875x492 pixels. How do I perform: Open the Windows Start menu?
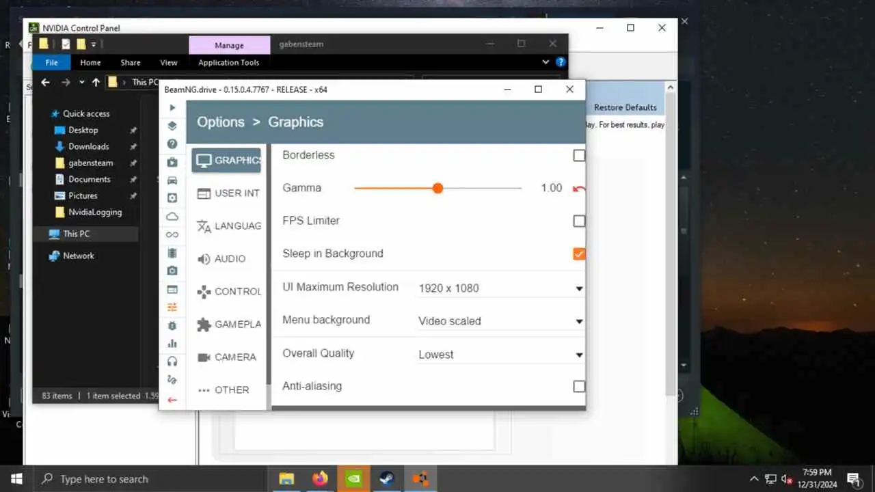[16, 478]
